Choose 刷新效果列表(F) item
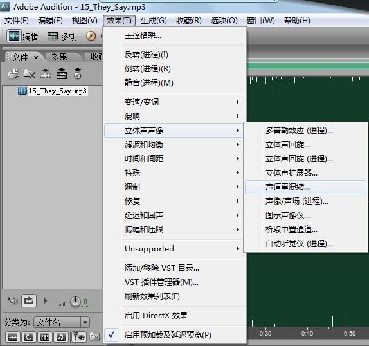This screenshot has width=369, height=346. coord(175,296)
